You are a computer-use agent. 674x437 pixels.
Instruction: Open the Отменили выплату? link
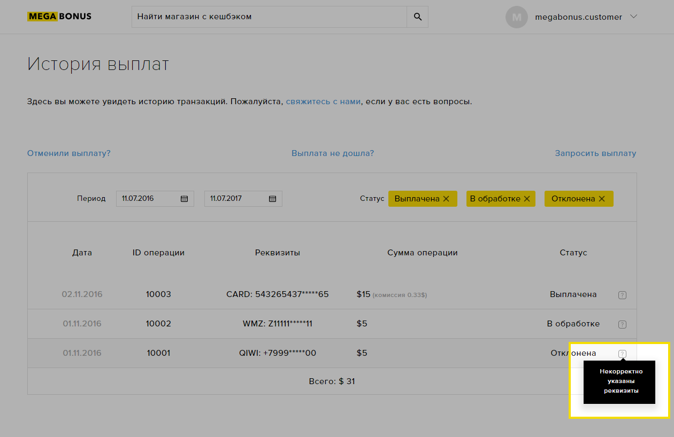click(69, 153)
